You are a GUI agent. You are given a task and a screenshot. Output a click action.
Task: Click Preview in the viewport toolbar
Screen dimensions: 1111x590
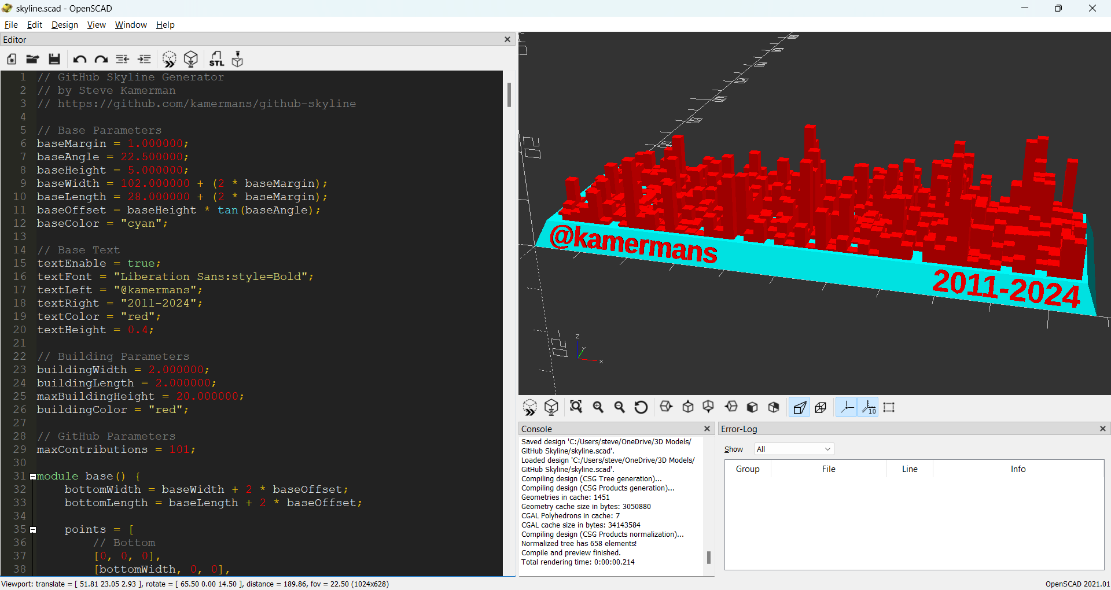coord(529,407)
